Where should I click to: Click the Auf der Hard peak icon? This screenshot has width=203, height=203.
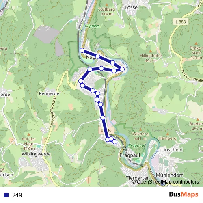[x=29, y=134]
